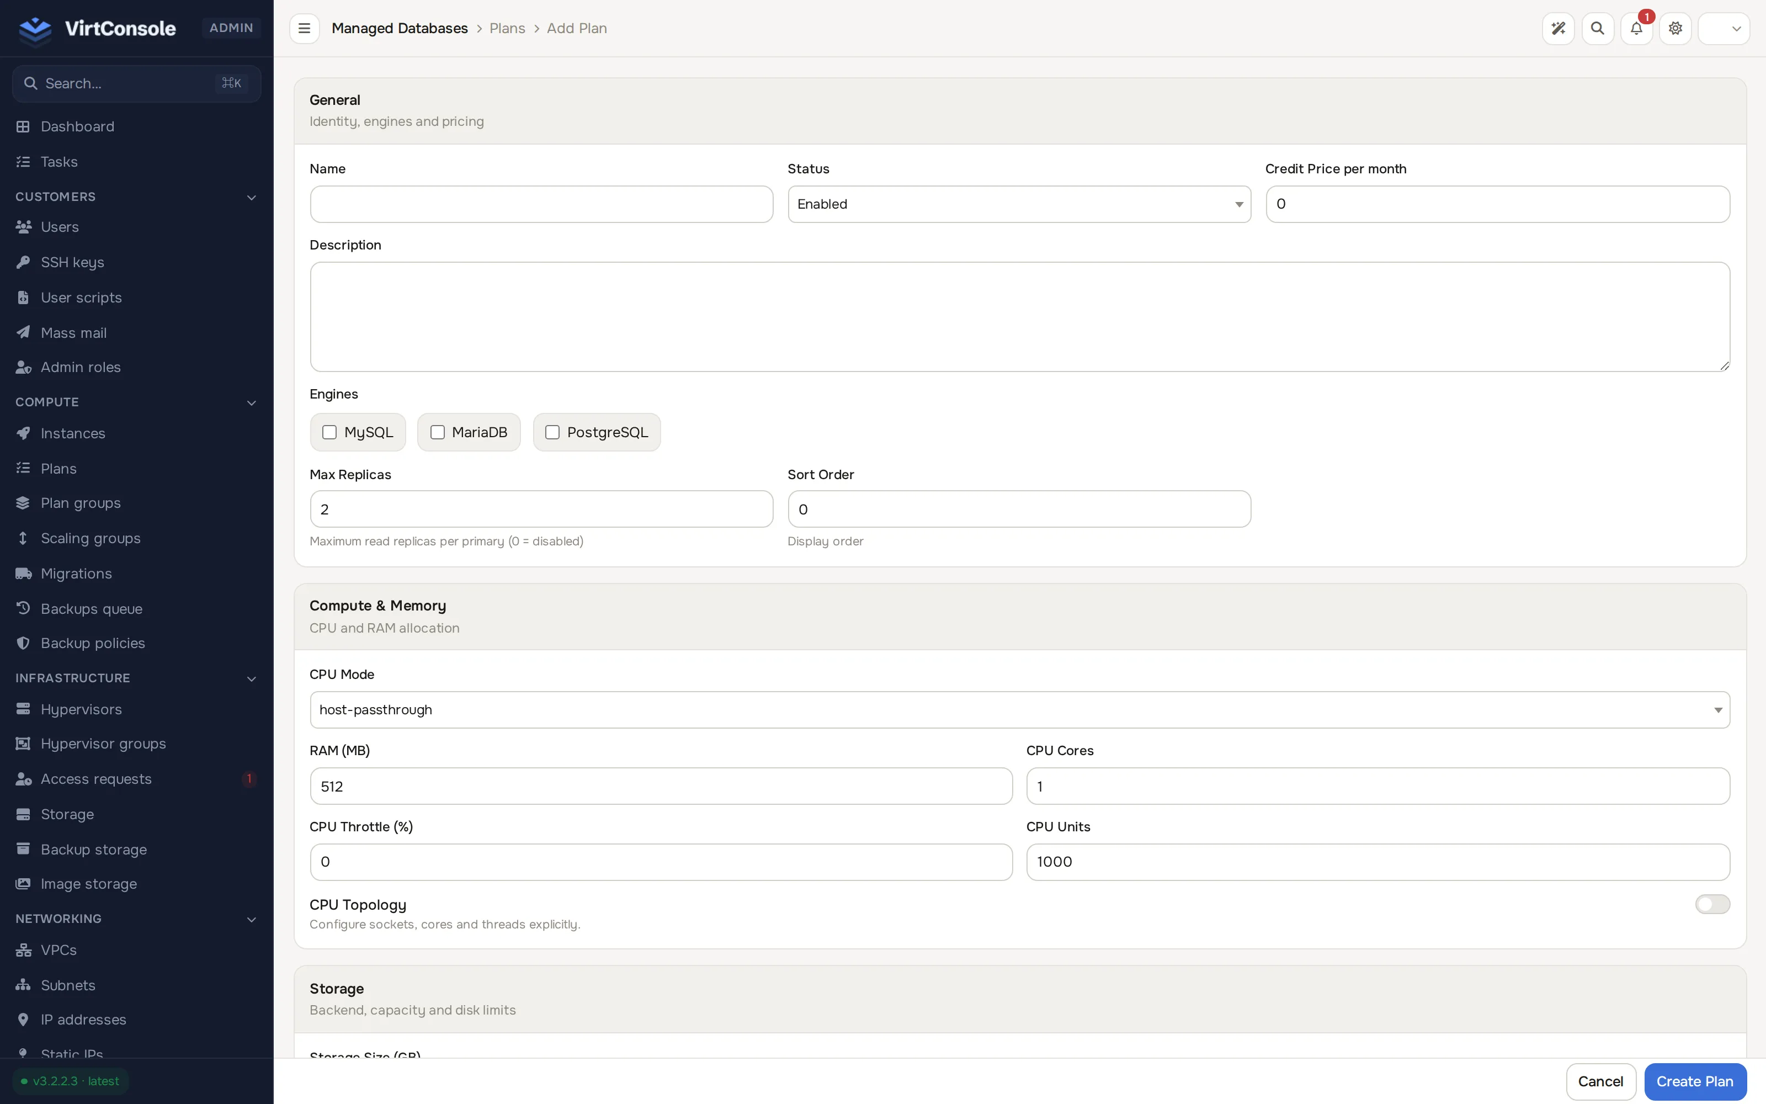Open the CPU Mode dropdown
The width and height of the screenshot is (1766, 1104).
1019,710
